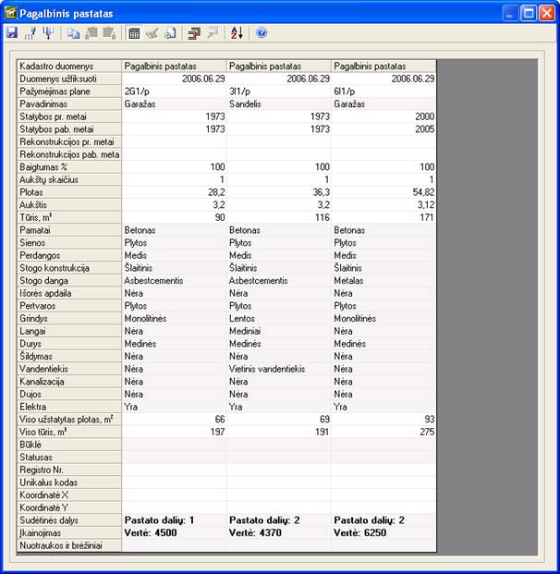Click the 'Būklė' row label
The width and height of the screenshot is (560, 574).
pyautogui.click(x=69, y=445)
